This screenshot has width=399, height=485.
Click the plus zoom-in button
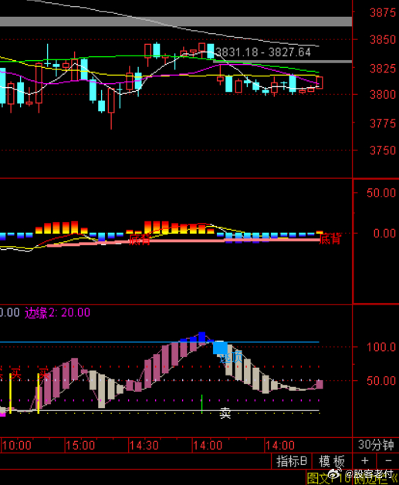364,461
